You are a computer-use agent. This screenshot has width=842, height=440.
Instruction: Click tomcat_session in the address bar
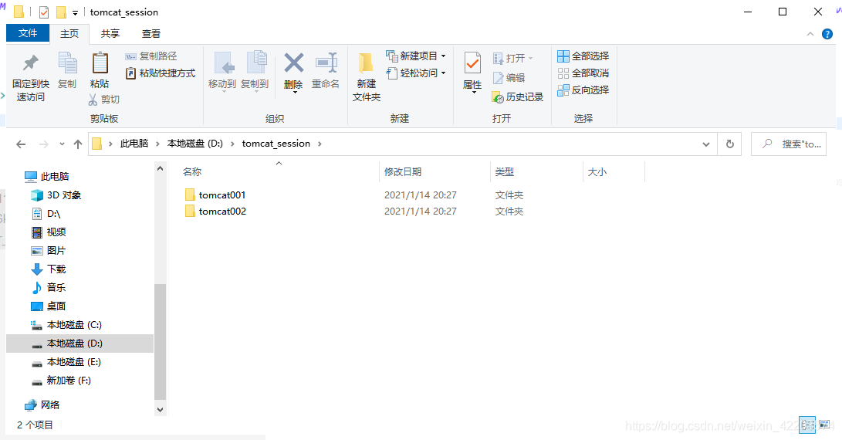(x=276, y=144)
